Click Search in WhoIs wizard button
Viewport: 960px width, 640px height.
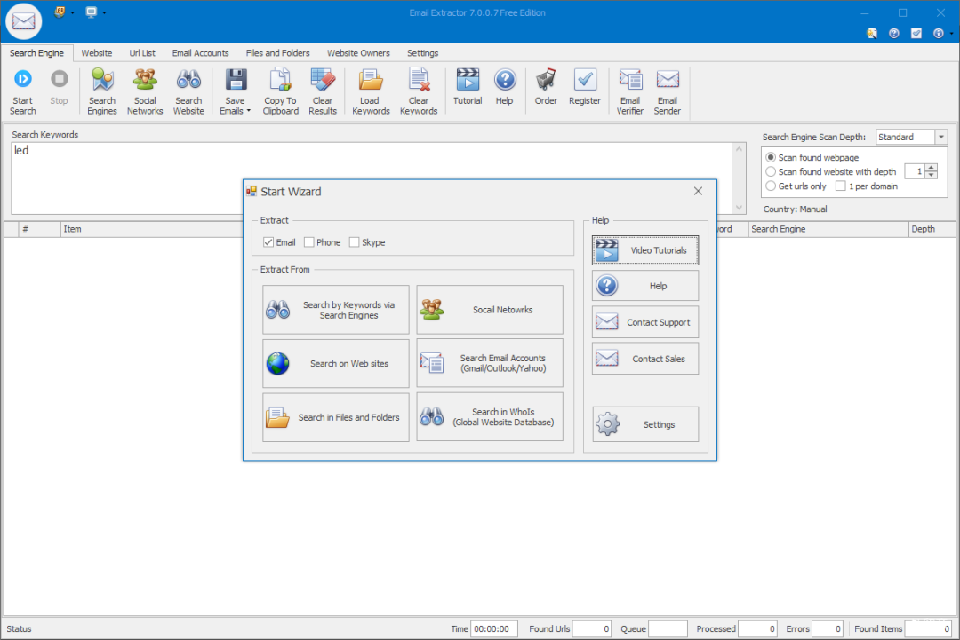(490, 417)
